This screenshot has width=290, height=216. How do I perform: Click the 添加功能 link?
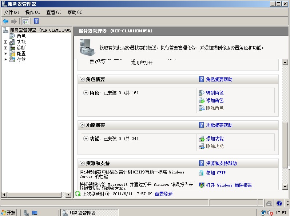tap(215, 139)
